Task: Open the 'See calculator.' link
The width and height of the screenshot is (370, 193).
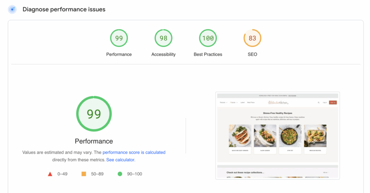Action: tap(121, 160)
